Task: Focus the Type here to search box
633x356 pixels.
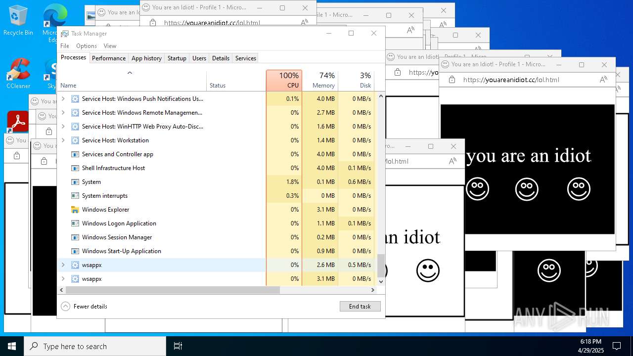Action: click(95, 346)
